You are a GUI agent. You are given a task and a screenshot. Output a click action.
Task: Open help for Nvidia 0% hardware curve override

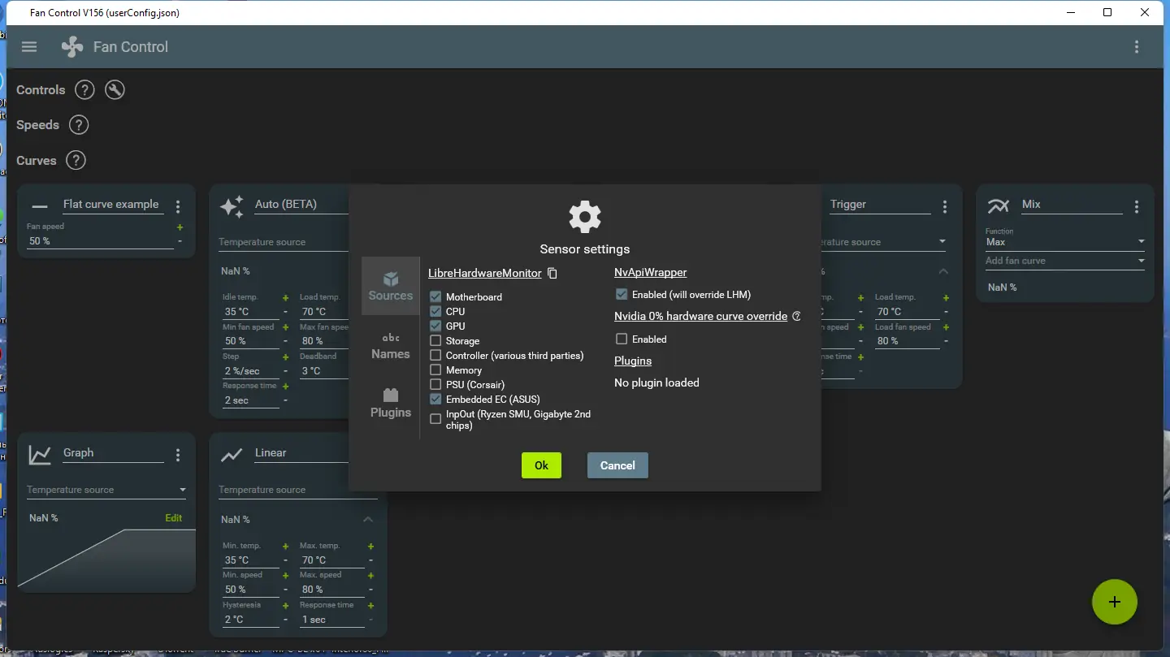pyautogui.click(x=796, y=316)
